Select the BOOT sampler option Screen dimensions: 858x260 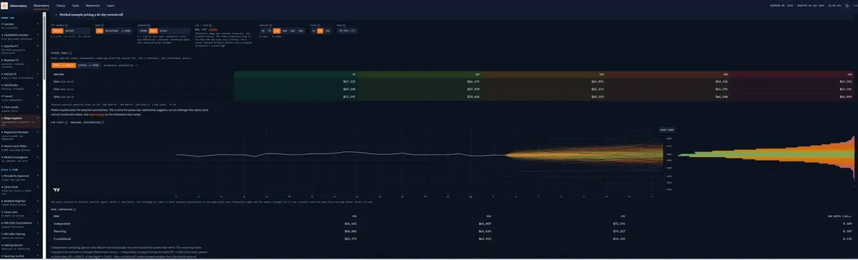click(153, 31)
